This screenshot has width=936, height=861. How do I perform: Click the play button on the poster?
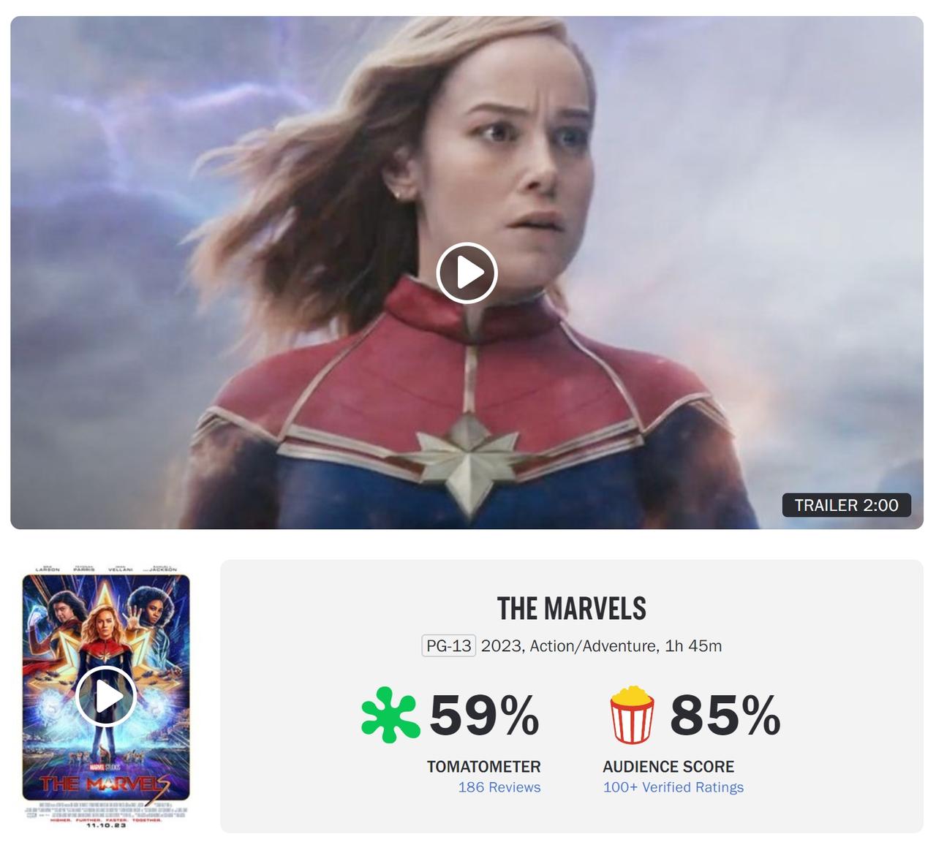106,697
